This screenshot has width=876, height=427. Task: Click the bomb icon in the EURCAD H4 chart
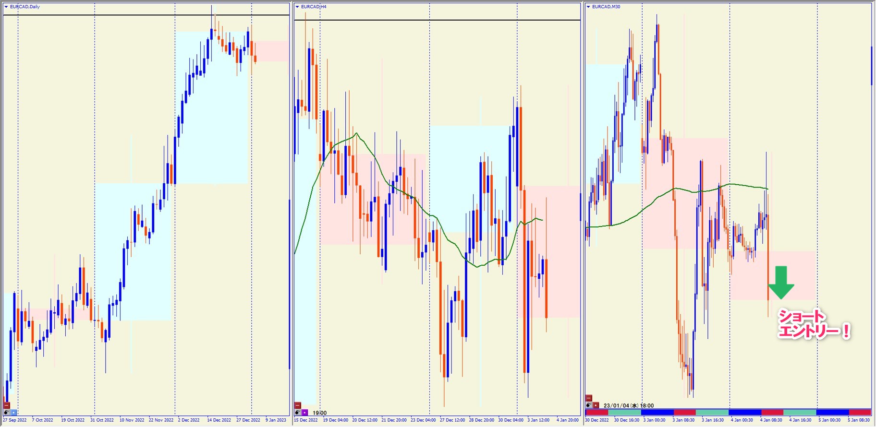pos(298,412)
